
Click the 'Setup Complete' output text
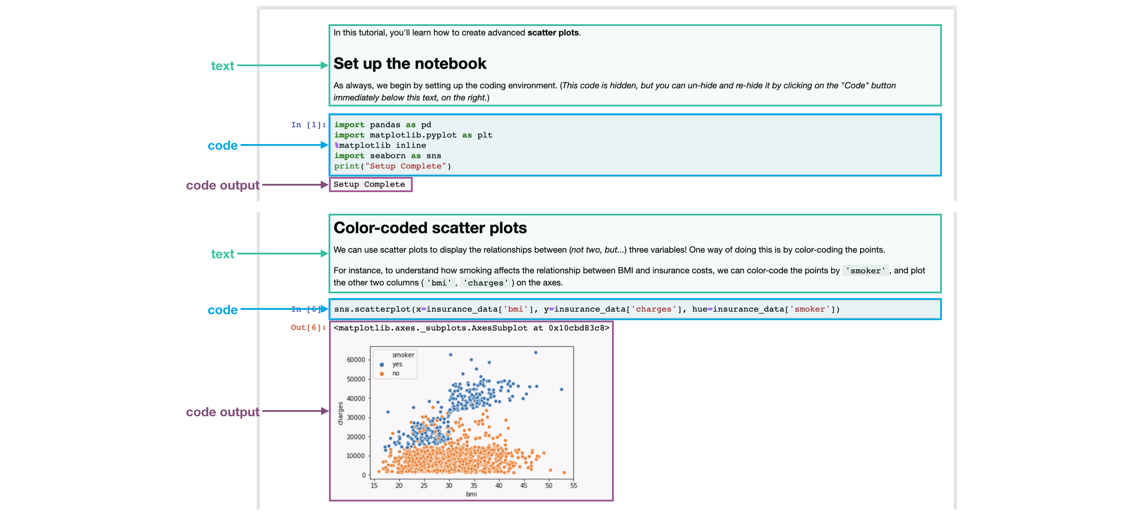pyautogui.click(x=369, y=184)
